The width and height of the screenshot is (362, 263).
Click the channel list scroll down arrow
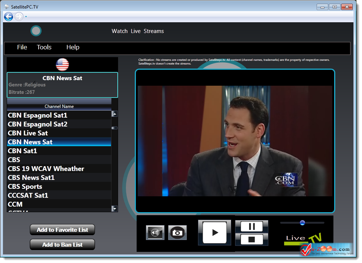[114, 208]
